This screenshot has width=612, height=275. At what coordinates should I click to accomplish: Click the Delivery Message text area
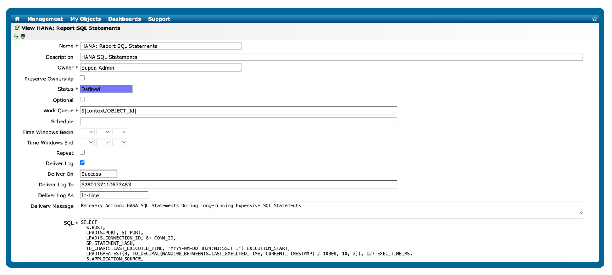point(331,208)
